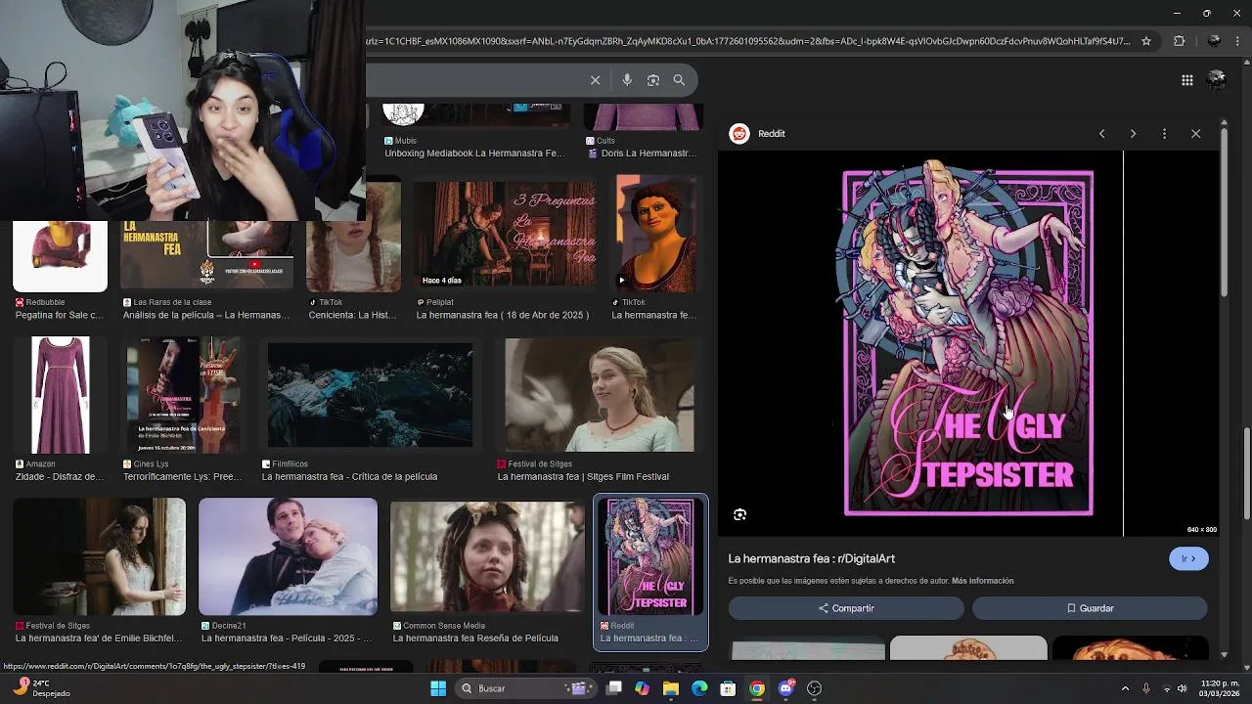Expand hidden system tray icons
The height and width of the screenshot is (704, 1252).
click(1125, 688)
